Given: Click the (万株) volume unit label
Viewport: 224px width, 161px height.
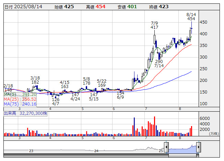Looking at the screenshot, I should point(214,134).
